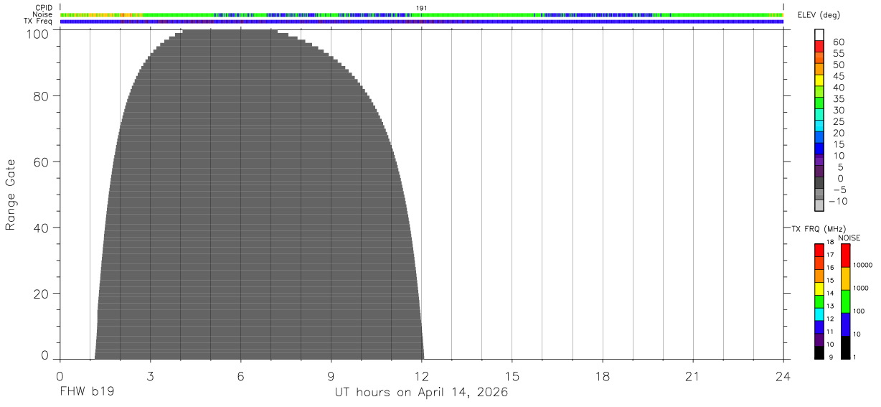This screenshot has height=407, width=881.
Task: Click the Noise row label
Action: pyautogui.click(x=44, y=14)
